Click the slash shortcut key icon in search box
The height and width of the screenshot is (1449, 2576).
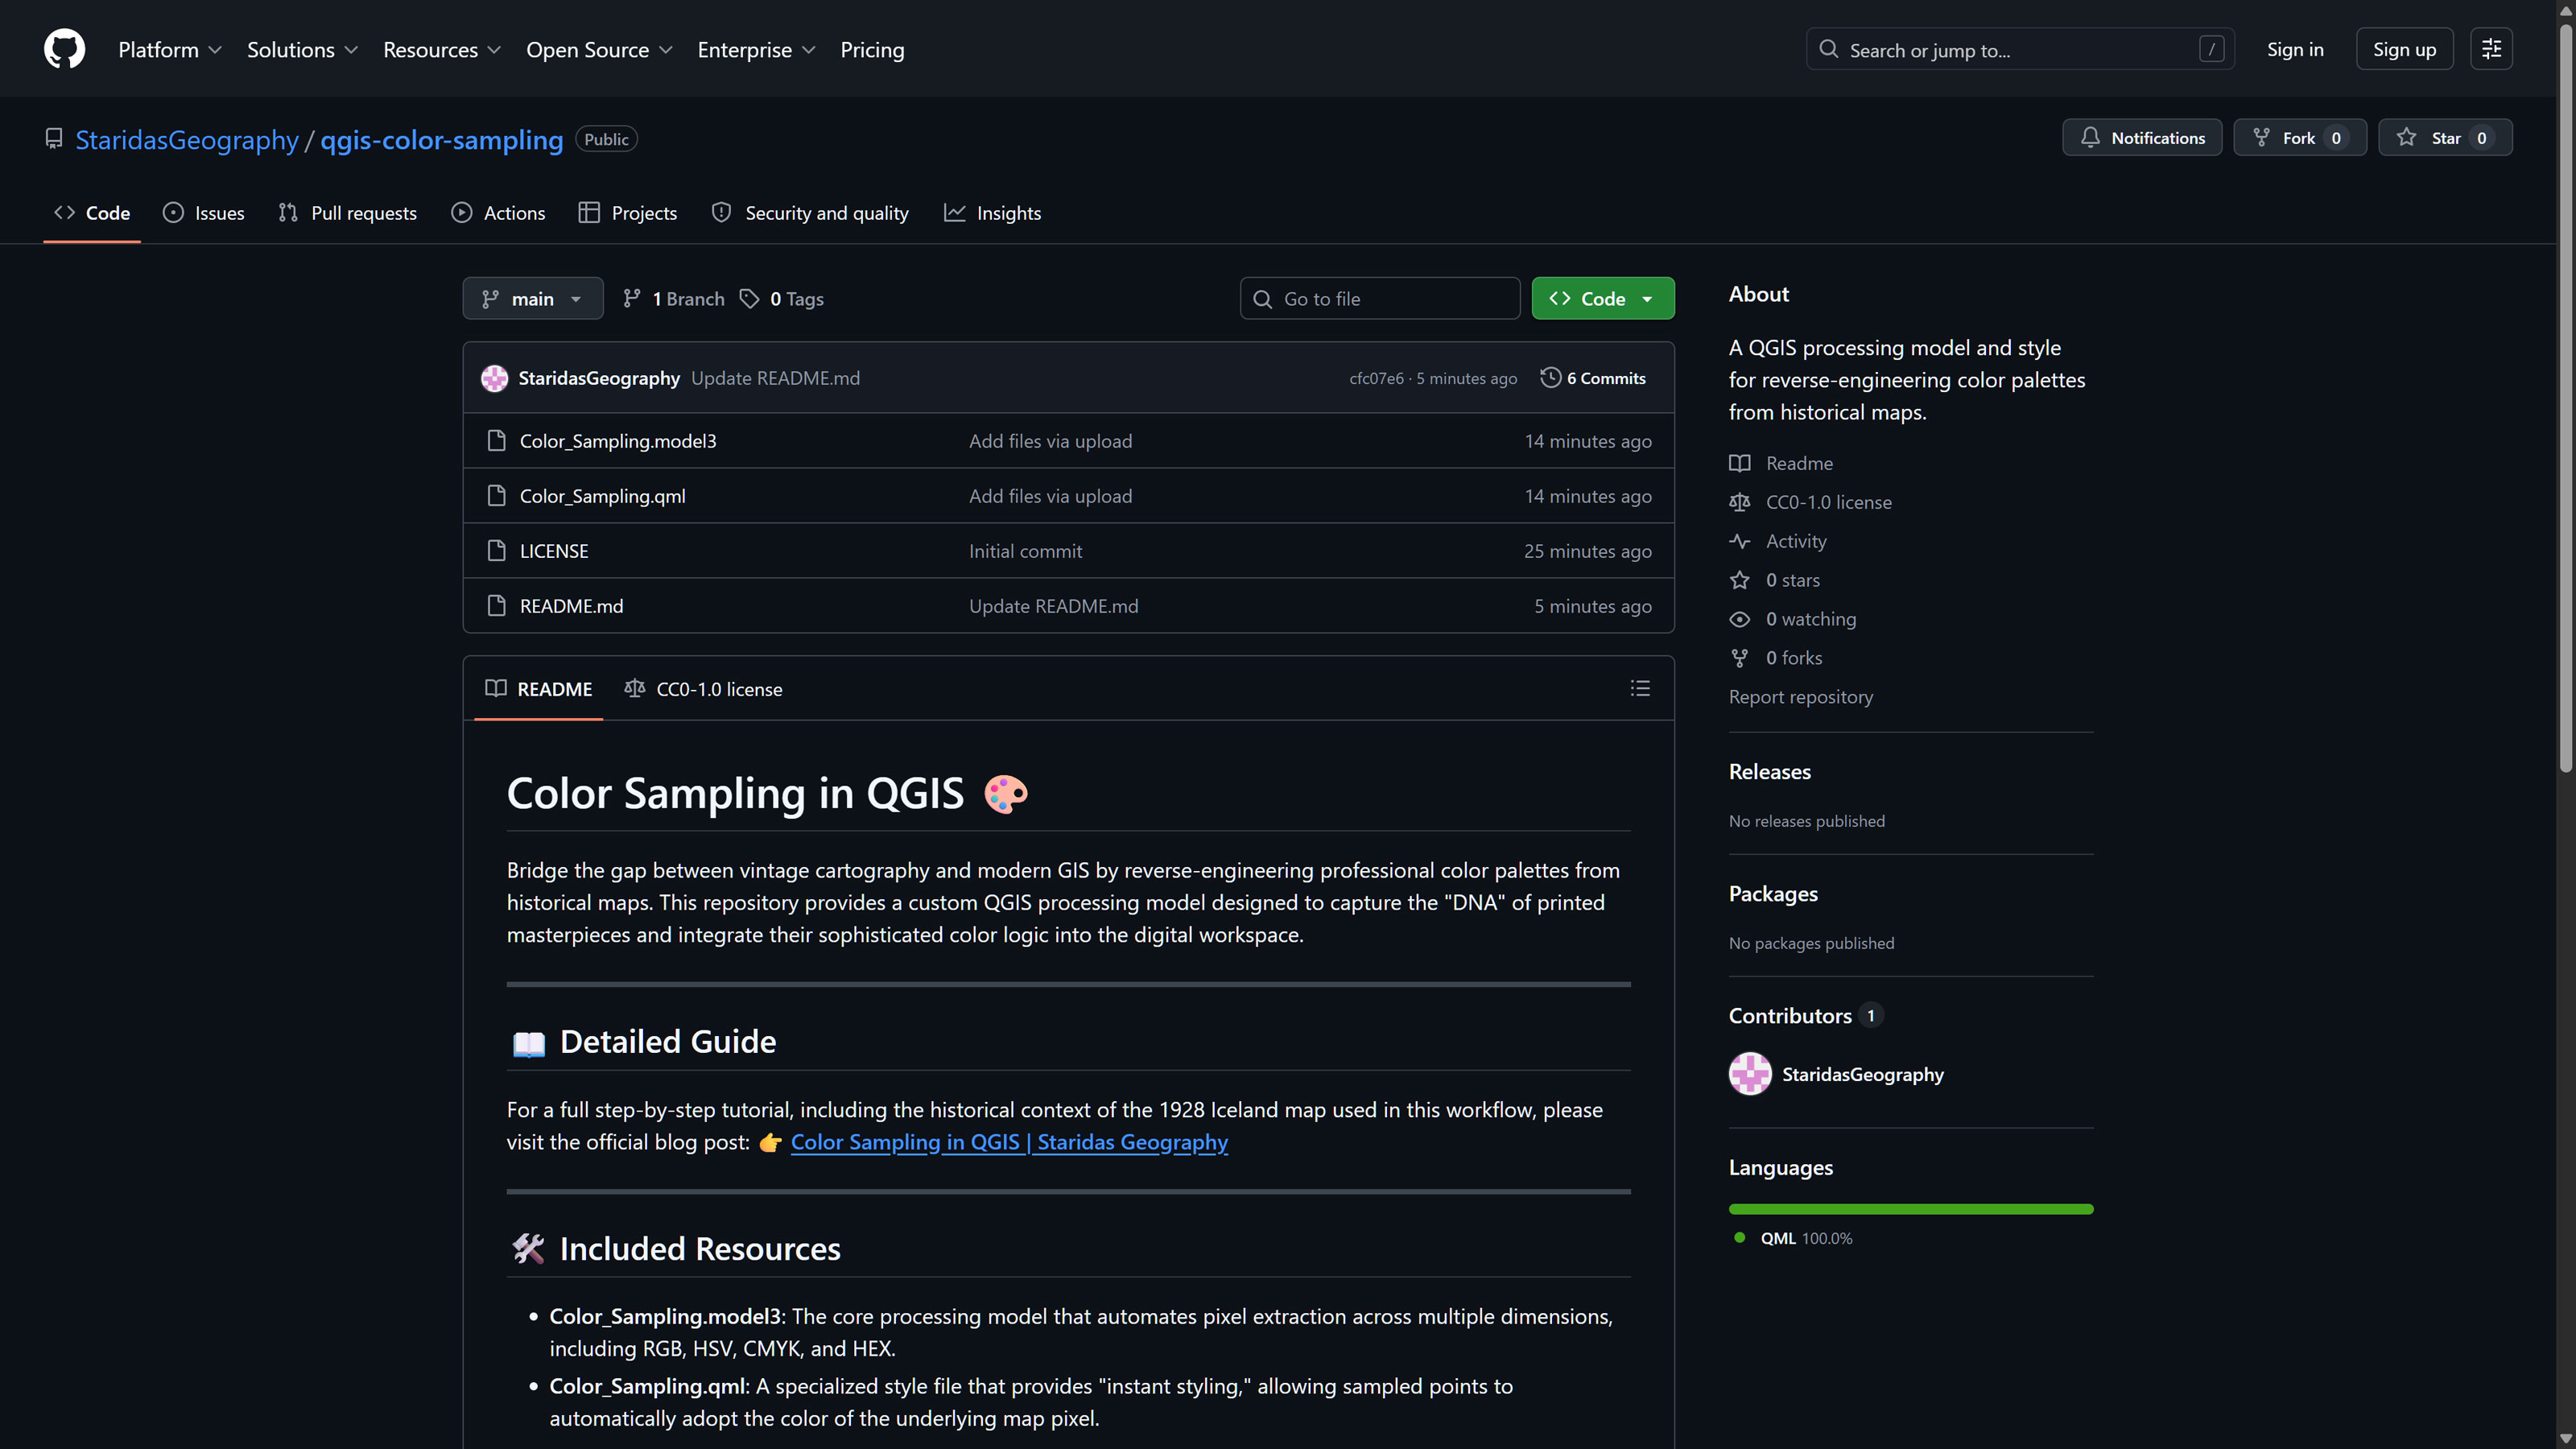point(2211,49)
